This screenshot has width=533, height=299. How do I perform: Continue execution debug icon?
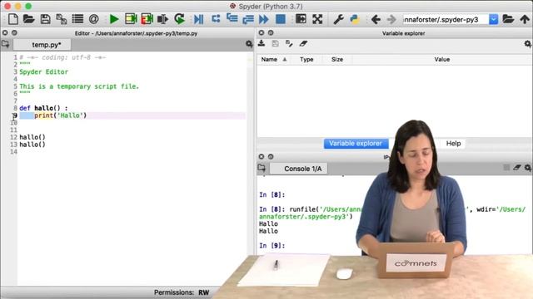(264, 19)
